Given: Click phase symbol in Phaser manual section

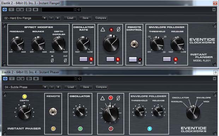Looking at the screenshot, I should coord(118,98).
